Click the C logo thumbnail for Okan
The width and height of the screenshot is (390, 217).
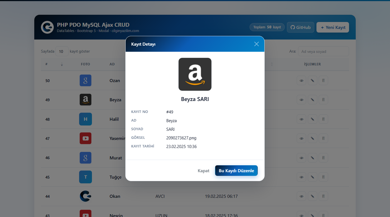click(x=86, y=196)
